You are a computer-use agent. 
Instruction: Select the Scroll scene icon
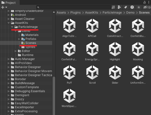(x=92, y=73)
